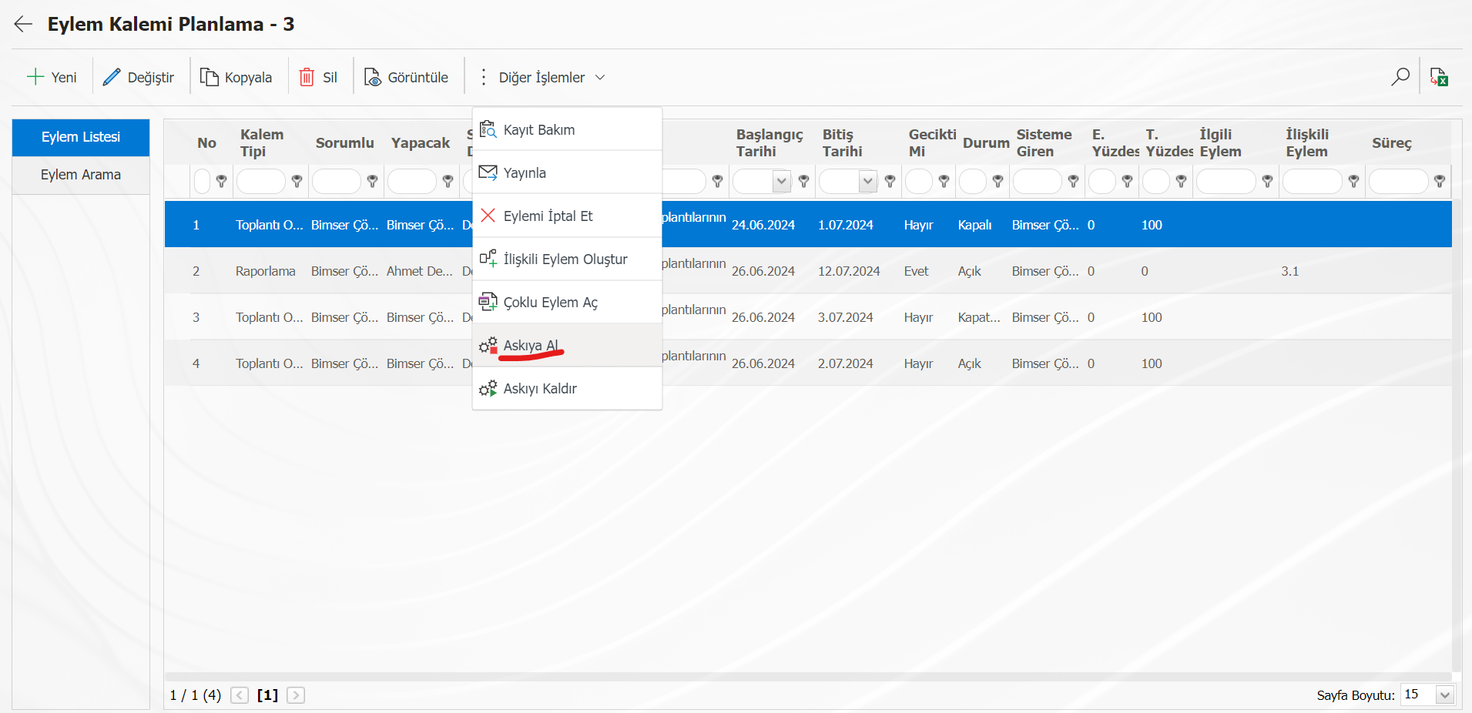Sort by the Durum column header

tap(986, 142)
